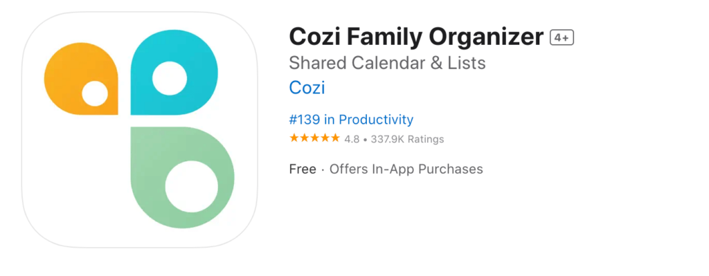Viewport: 709px width, 276px height.
Task: View the 337.9K Ratings count
Action: pos(407,139)
